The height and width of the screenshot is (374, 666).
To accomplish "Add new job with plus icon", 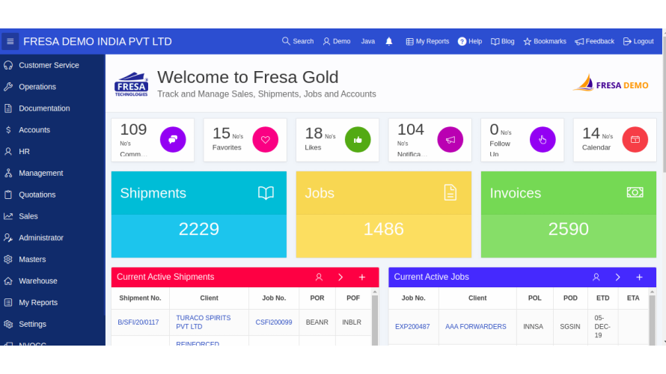I will tap(639, 278).
